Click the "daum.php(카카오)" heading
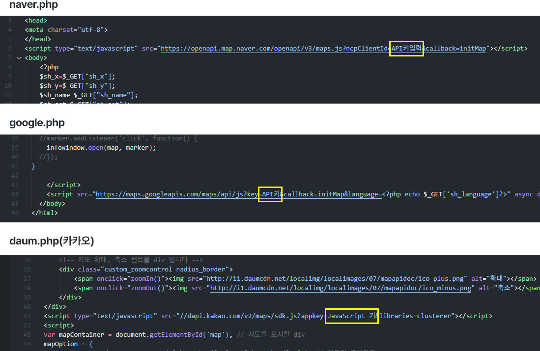Screen dimensions: 540x351 click(x=52, y=241)
